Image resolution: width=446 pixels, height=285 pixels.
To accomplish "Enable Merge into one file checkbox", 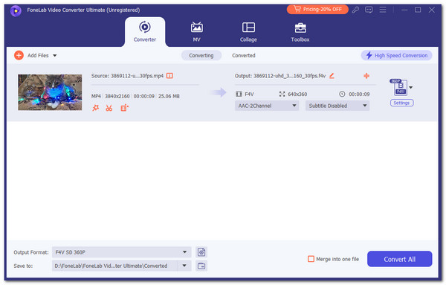I will [311, 259].
